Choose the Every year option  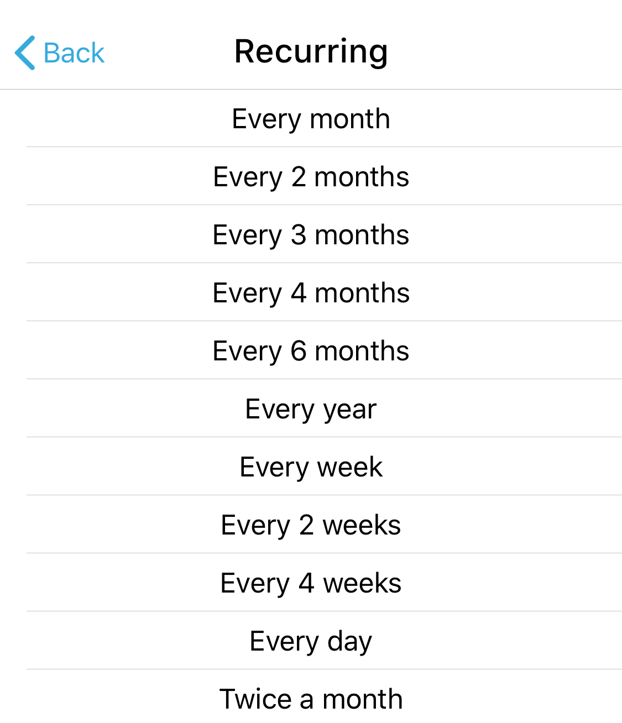coord(311,409)
